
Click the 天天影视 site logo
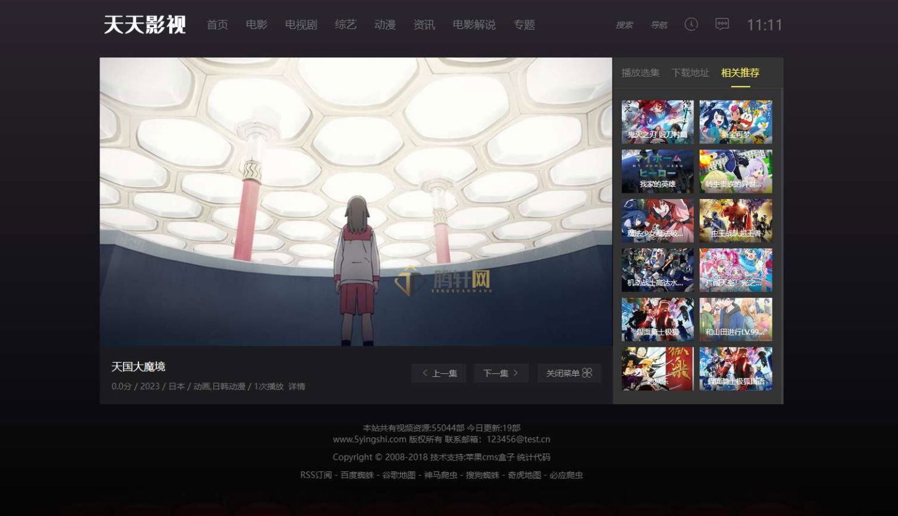tap(145, 25)
